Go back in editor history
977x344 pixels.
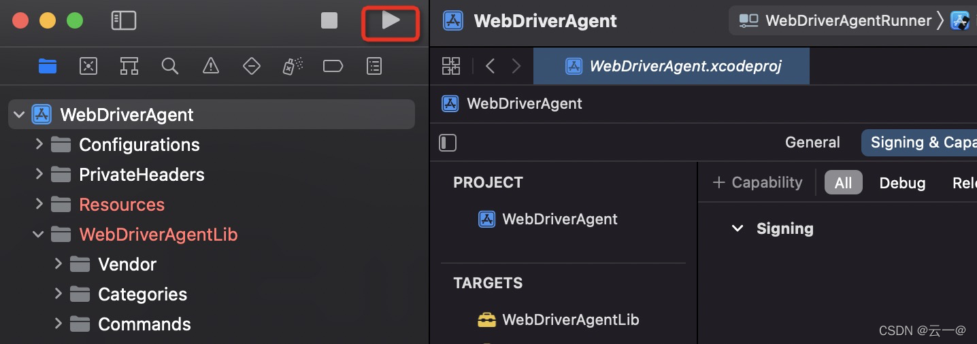(490, 66)
